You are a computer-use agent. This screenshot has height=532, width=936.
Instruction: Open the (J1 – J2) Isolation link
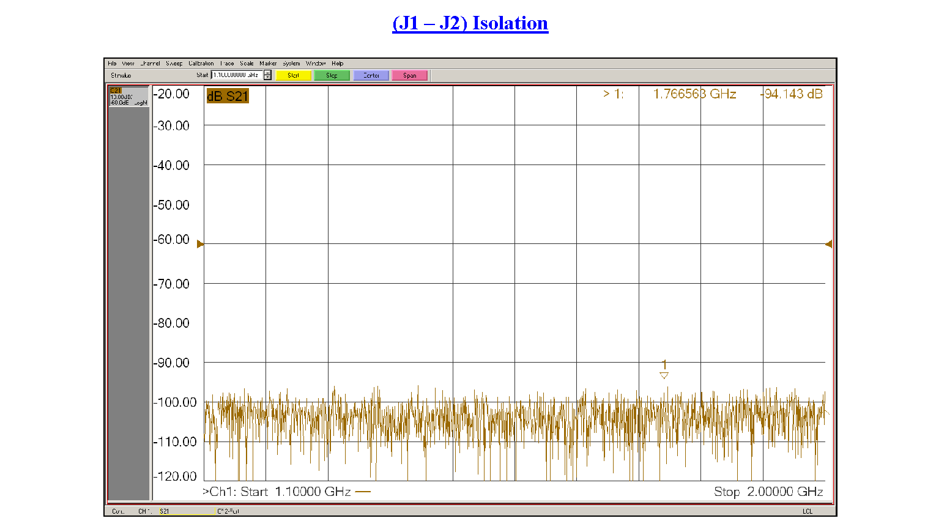(x=470, y=23)
